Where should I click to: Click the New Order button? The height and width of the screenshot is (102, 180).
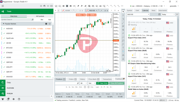point(102,83)
